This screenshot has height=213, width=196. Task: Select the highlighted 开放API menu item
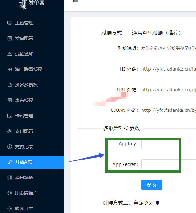coord(32,162)
